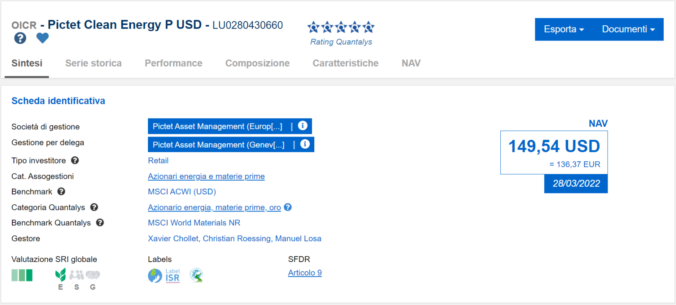
Task: Click the 28/03/2022 NAV date
Action: coord(576,184)
